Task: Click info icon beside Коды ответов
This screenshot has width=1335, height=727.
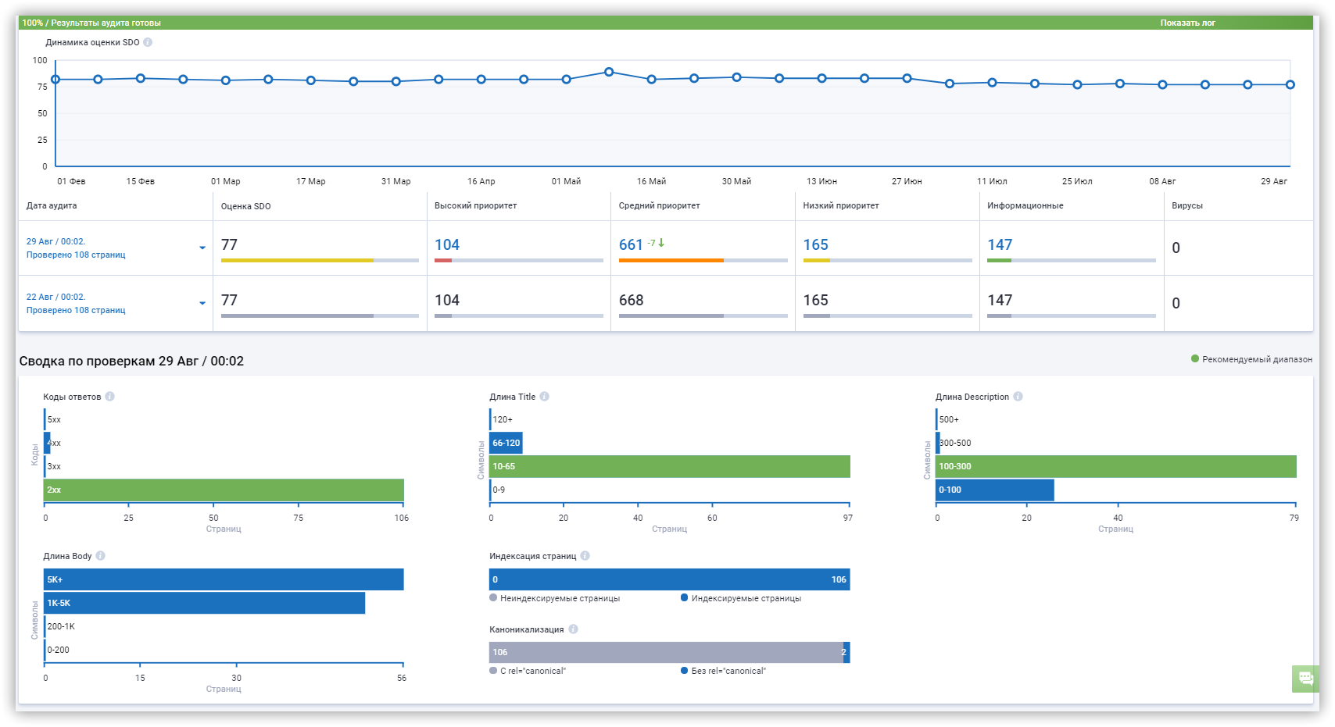Action: coord(110,397)
